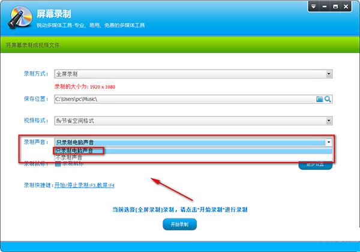This screenshot has height=252, width=360.
Task: Open the title bar dropdown menu button
Action: (x=314, y=7)
